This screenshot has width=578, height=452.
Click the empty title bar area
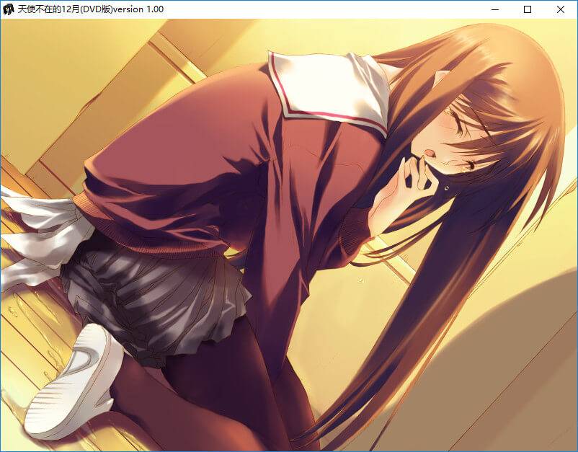pyautogui.click(x=324, y=9)
